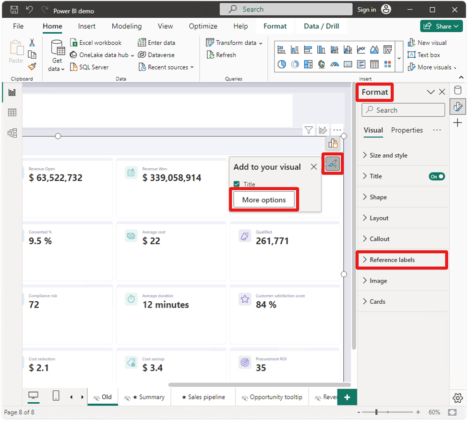Expand the Shape section
Viewport: 468px width, 421px height.
click(x=403, y=197)
